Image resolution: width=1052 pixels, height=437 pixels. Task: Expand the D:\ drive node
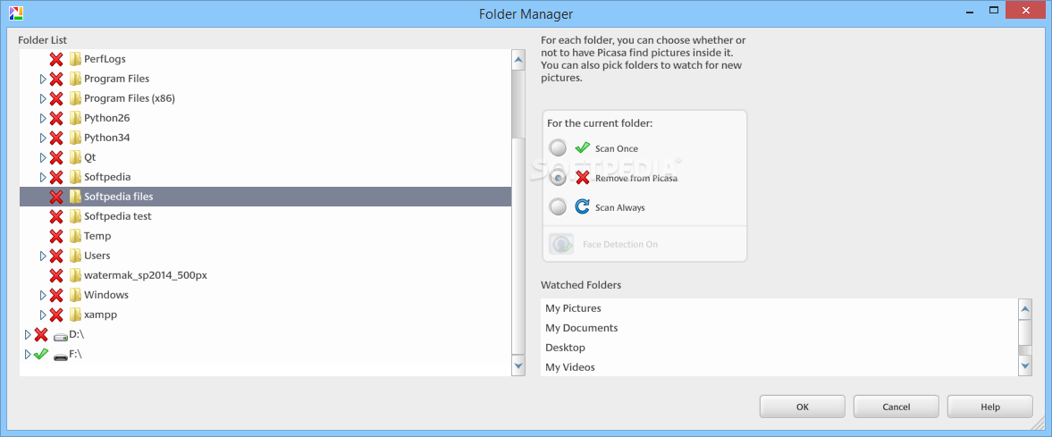[29, 334]
